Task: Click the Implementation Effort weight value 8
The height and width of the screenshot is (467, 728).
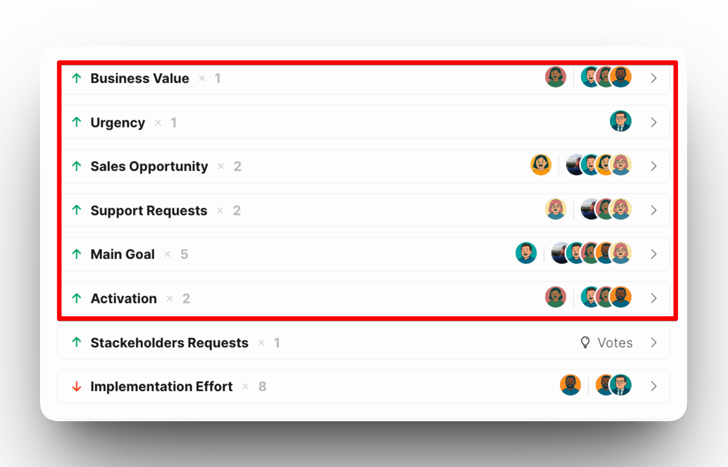Action: point(262,387)
